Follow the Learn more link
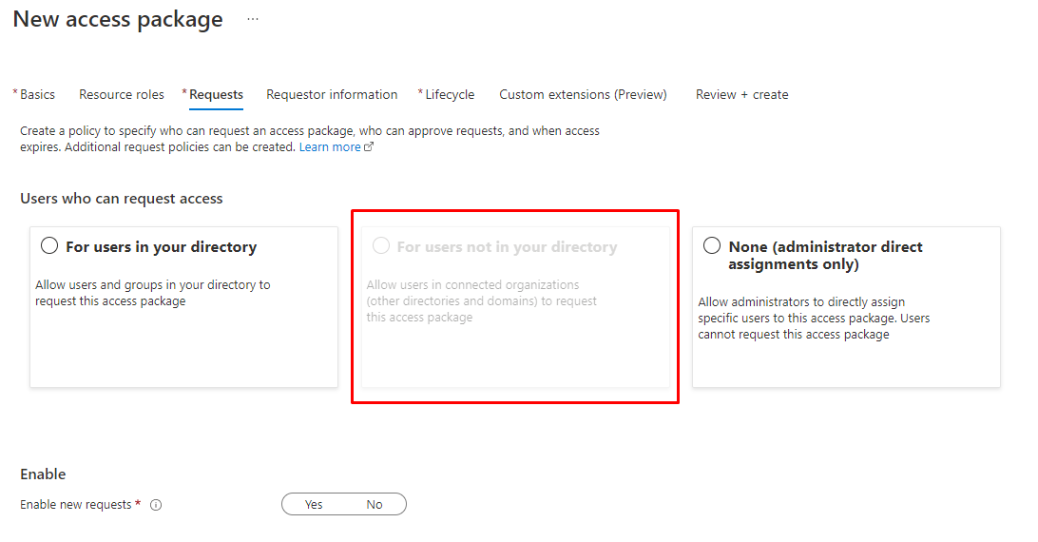Viewport: 1038px width, 542px height. pyautogui.click(x=330, y=147)
